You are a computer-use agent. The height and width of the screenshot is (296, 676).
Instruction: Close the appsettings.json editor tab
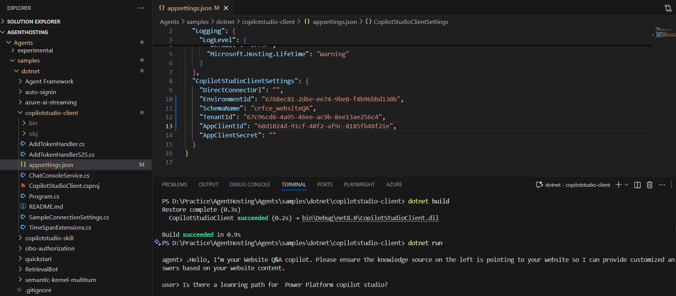[x=226, y=8]
